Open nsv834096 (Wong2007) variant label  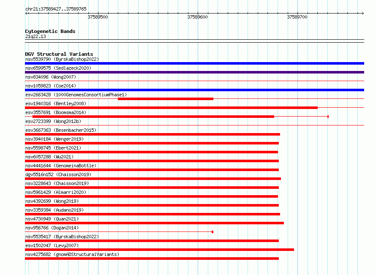click(51, 77)
